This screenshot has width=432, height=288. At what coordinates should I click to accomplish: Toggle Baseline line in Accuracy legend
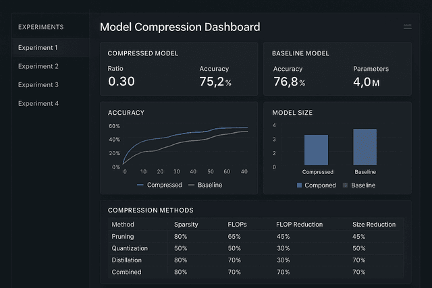(205, 185)
